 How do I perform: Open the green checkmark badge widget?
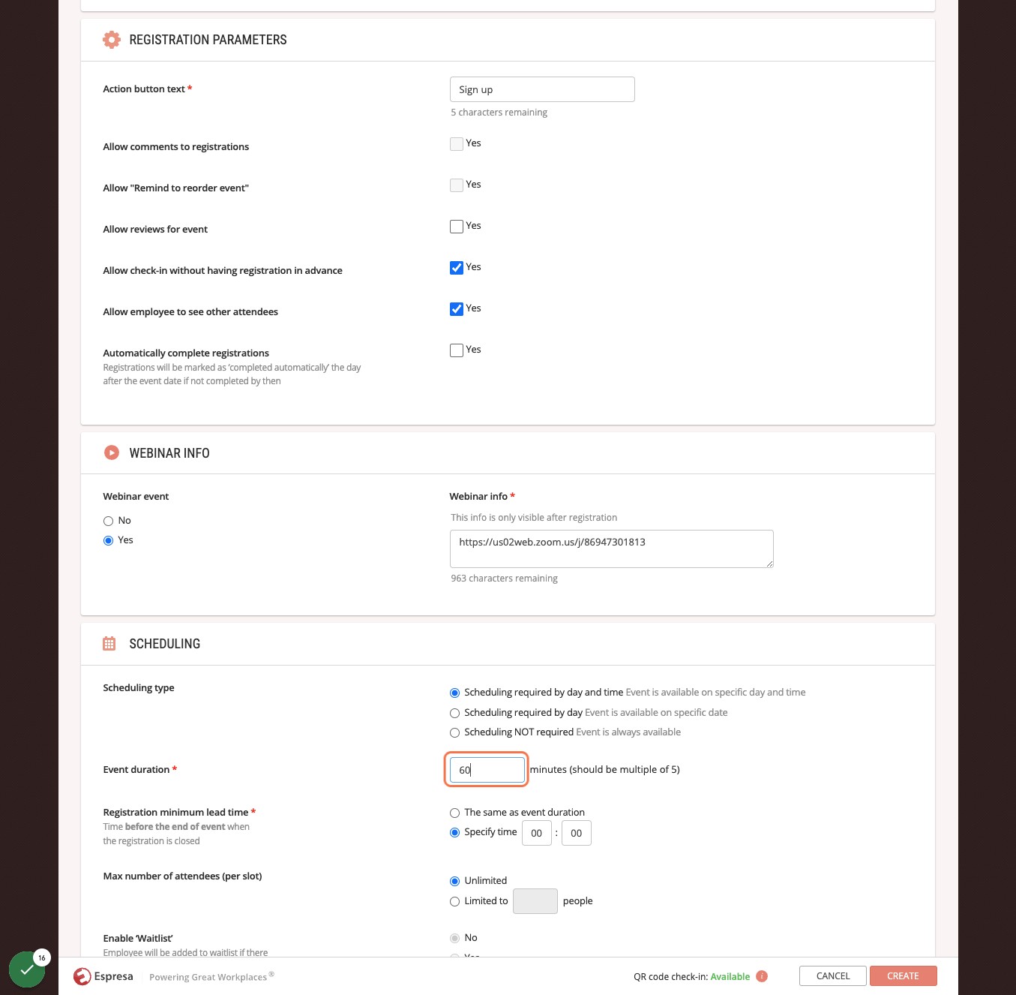point(28,969)
